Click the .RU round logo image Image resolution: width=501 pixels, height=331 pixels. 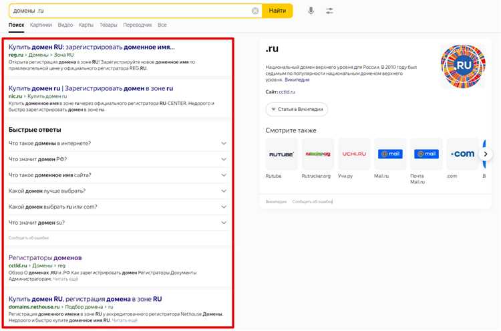[462, 67]
